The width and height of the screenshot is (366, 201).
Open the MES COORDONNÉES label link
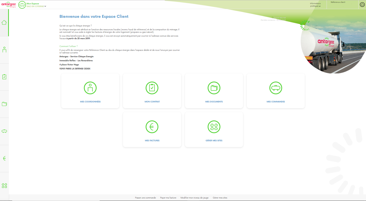coord(90,102)
